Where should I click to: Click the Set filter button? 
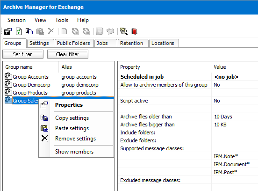[x=23, y=54]
